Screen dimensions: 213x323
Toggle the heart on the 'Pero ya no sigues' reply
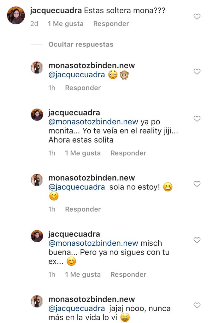(x=197, y=240)
